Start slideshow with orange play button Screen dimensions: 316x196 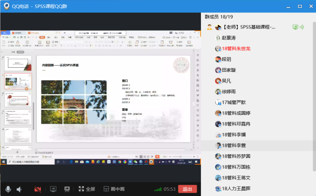[157, 157]
